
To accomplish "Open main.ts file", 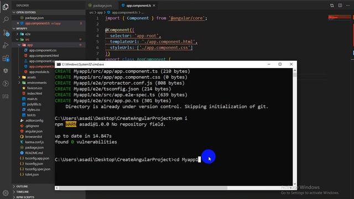I will [x=32, y=99].
